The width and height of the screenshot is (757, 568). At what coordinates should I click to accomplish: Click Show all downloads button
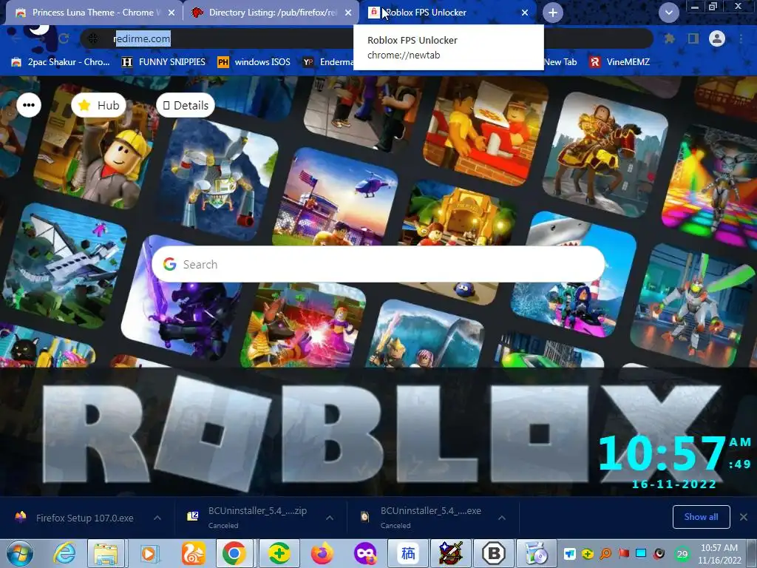point(701,517)
